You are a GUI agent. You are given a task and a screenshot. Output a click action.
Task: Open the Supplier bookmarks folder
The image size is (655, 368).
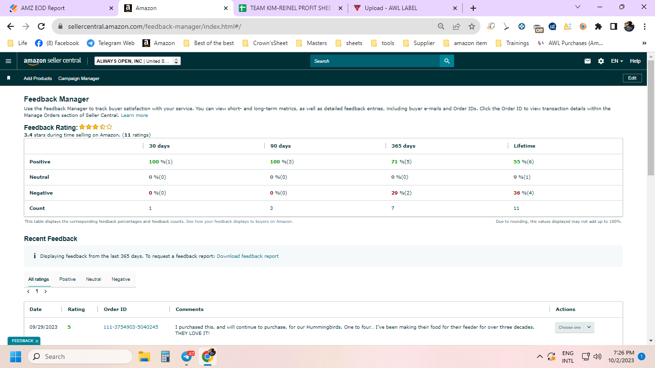[x=419, y=43]
